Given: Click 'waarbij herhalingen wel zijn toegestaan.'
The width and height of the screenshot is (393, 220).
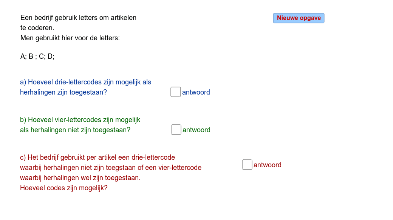Looking at the screenshot, I should [x=80, y=178].
